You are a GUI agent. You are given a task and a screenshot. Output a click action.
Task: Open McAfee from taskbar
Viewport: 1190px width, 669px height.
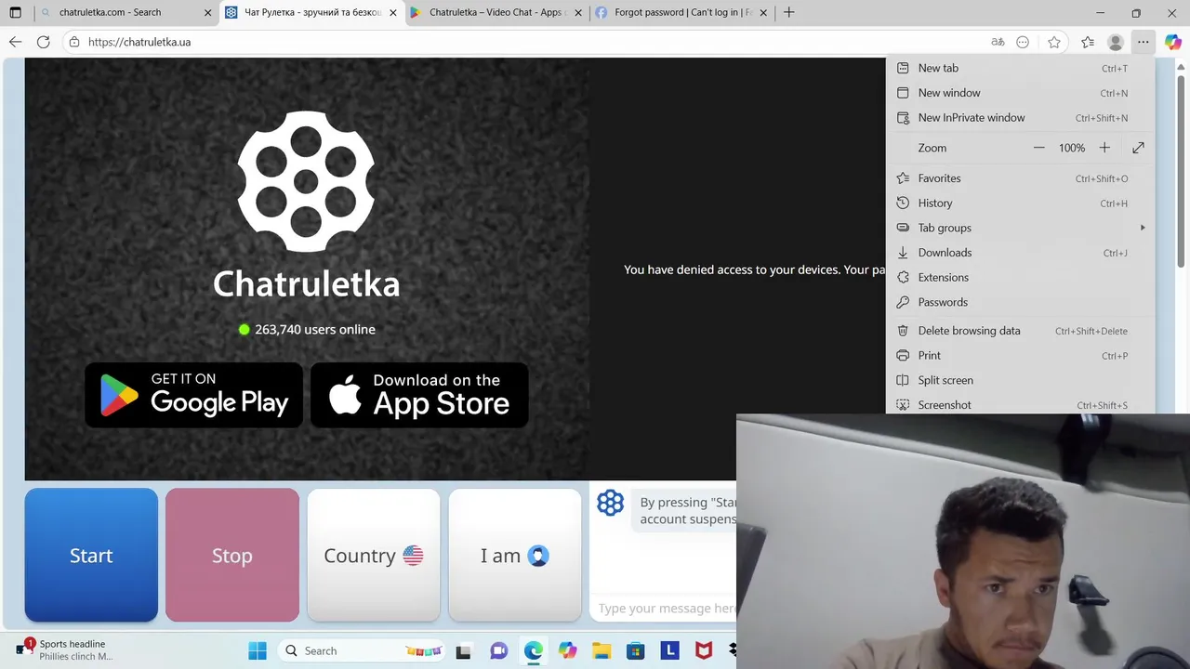704,650
